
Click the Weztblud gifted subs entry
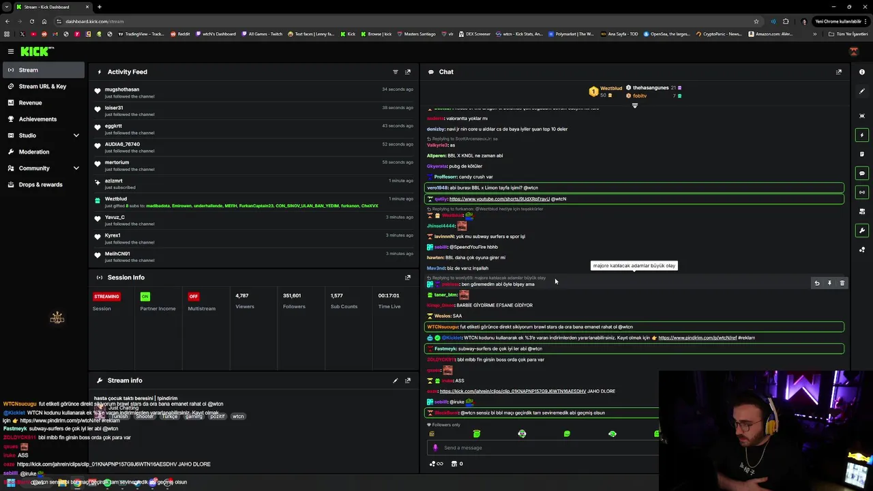pyautogui.click(x=254, y=203)
